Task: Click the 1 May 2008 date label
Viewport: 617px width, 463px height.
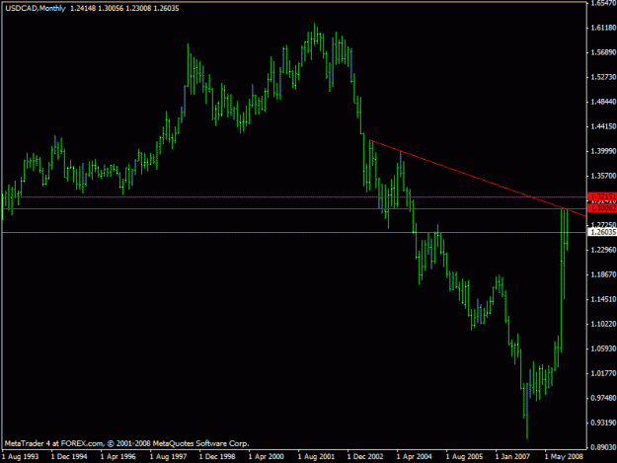Action: point(564,457)
